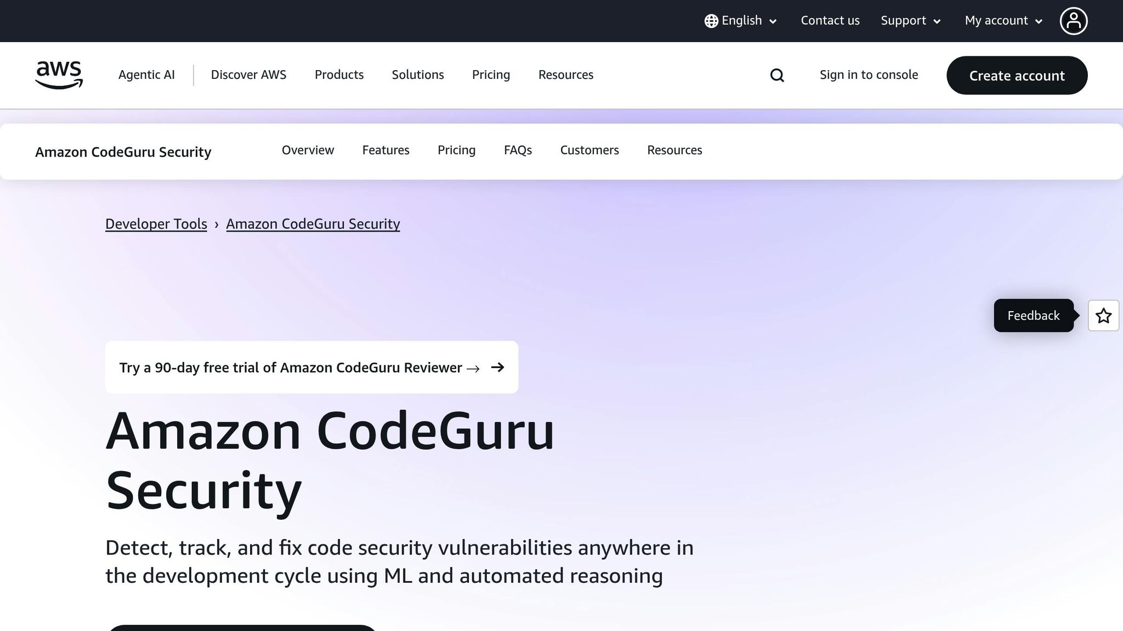
Task: Follow the Amazon CodeGuru Security breadcrumb link
Action: 313,224
